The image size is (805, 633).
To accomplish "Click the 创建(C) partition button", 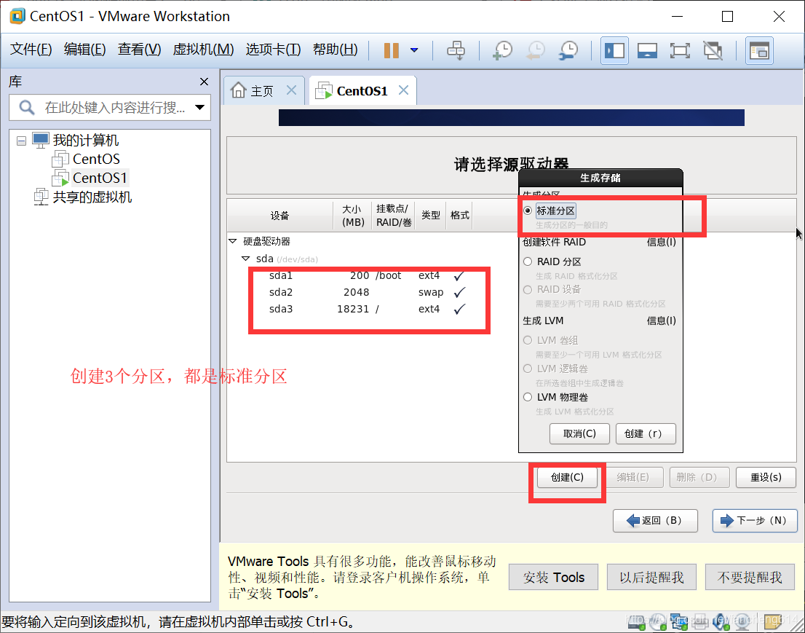I will (x=567, y=477).
